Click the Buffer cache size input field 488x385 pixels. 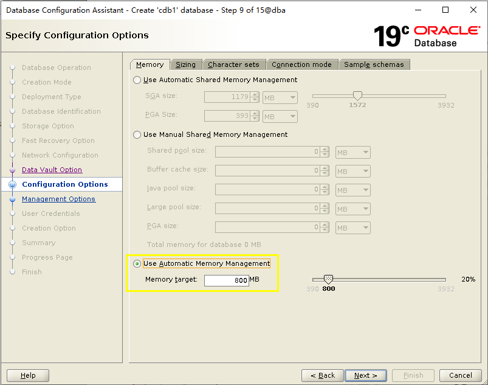click(267, 171)
